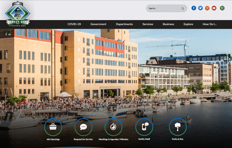Click the orange circular social icon
The height and width of the screenshot is (148, 232).
point(207,8)
